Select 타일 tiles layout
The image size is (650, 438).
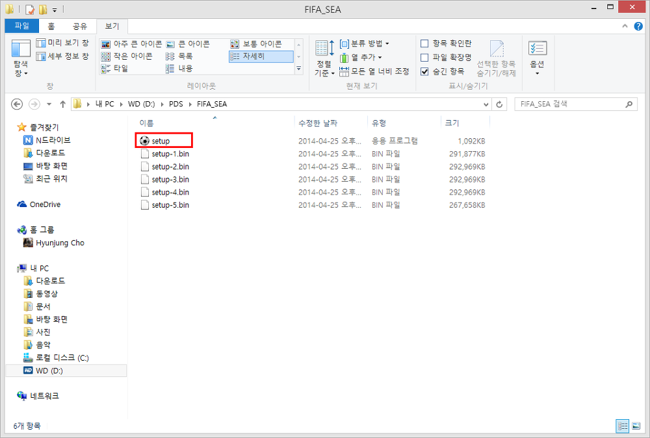point(115,68)
